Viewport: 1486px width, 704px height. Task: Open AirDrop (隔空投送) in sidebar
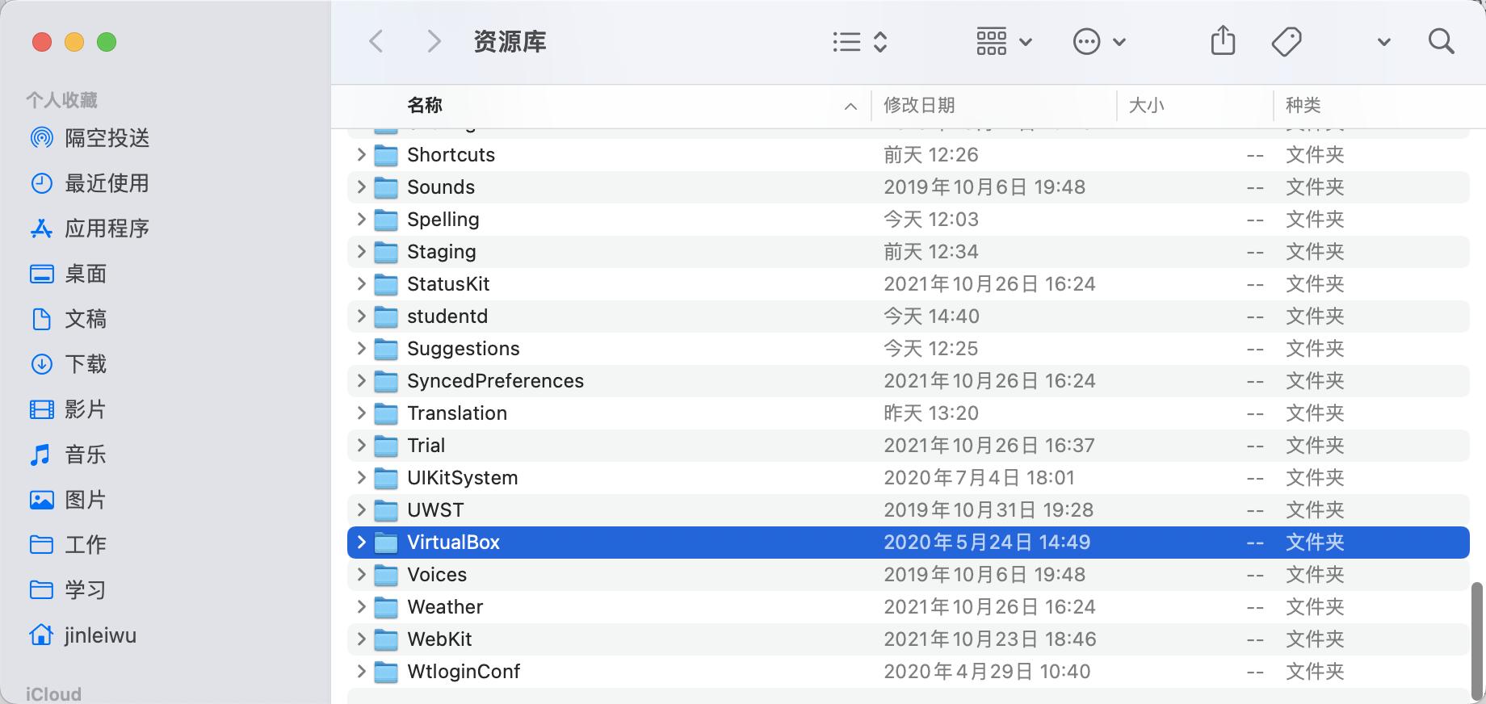(90, 138)
